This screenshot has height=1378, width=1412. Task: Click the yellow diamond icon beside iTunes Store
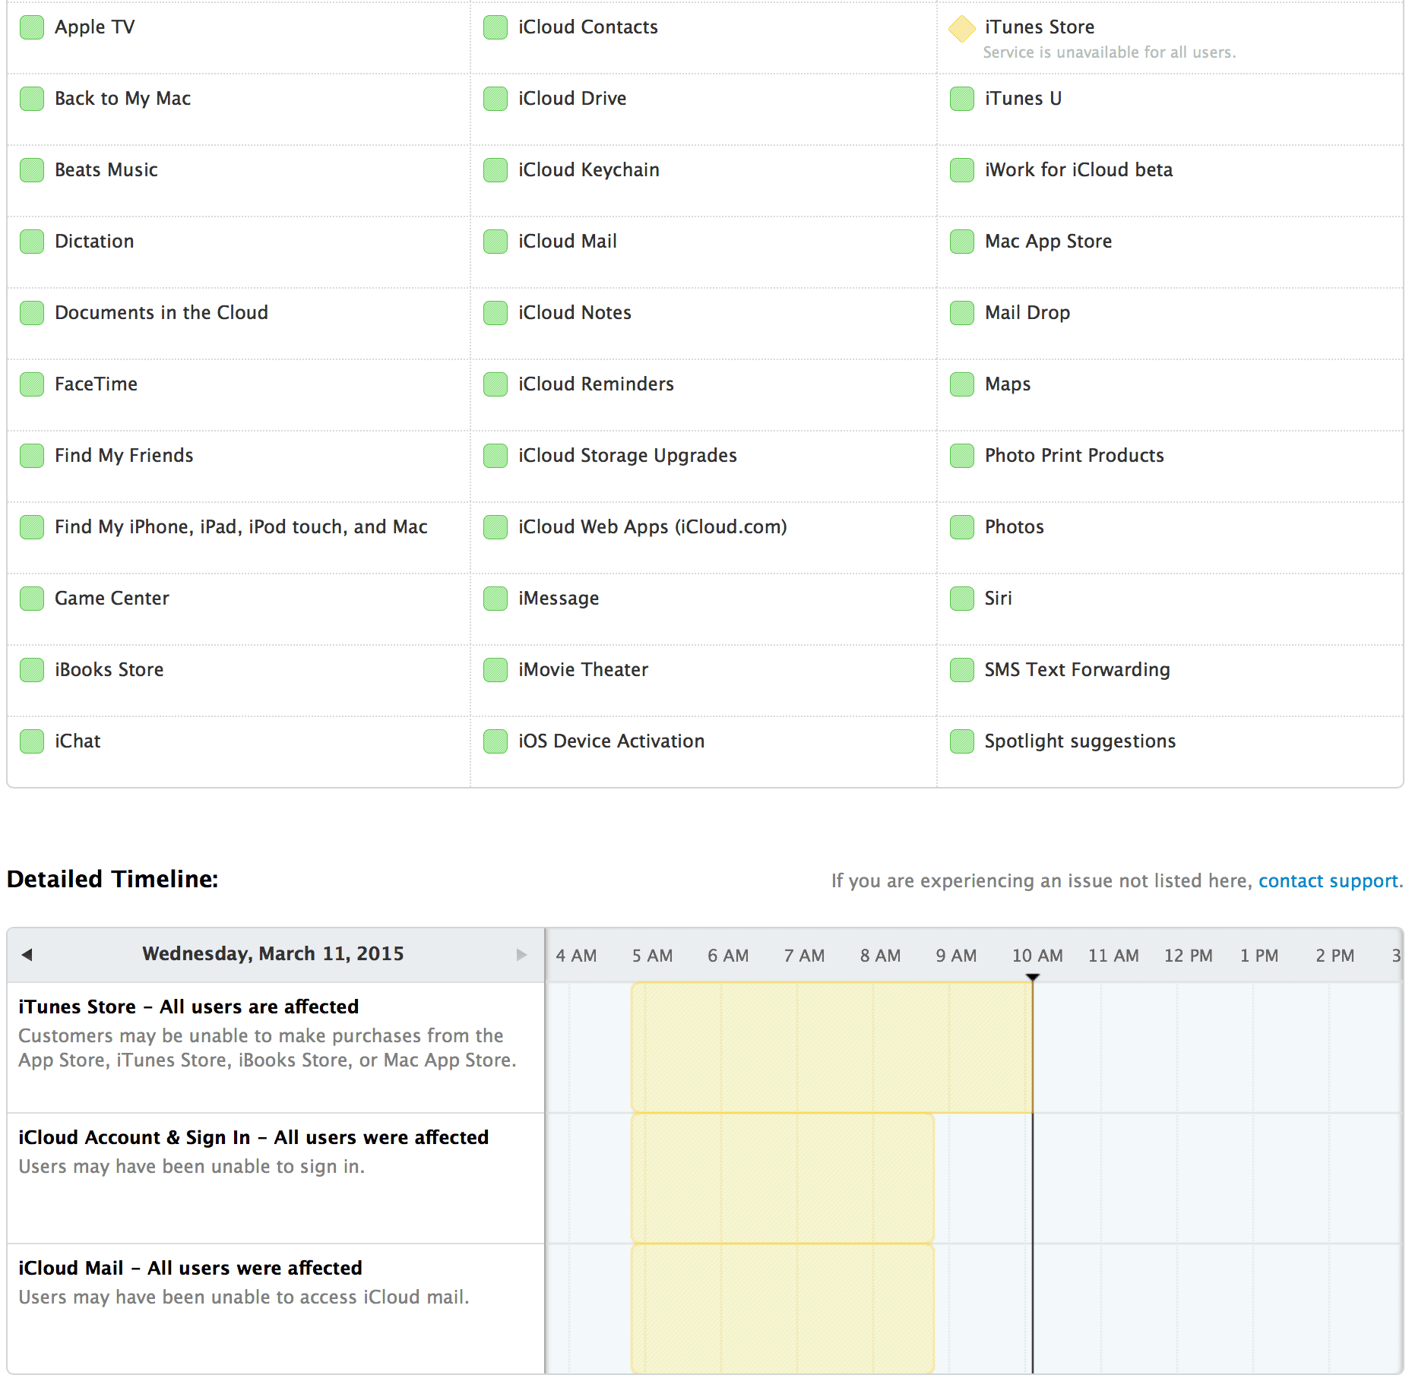[x=962, y=29]
